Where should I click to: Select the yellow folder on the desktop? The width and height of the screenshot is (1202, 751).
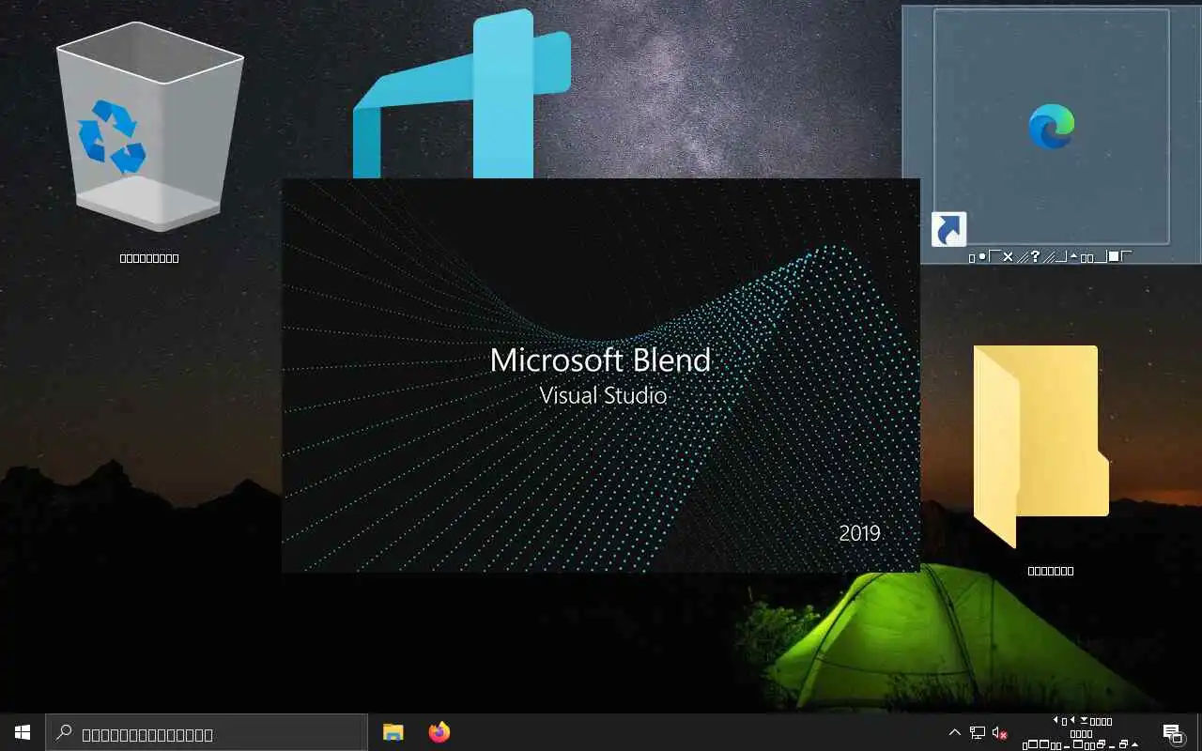coord(1041,446)
